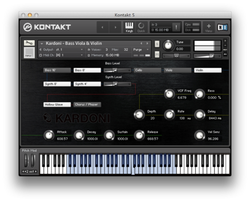250x202 pixels.
Task: Close the instrument with X button
Action: click(x=225, y=40)
